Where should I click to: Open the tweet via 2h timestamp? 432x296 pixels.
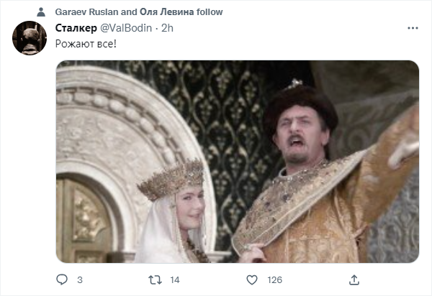click(x=167, y=28)
